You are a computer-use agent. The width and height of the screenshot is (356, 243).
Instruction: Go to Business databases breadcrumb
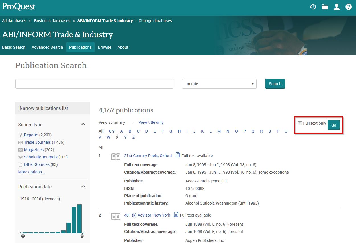[x=52, y=21]
